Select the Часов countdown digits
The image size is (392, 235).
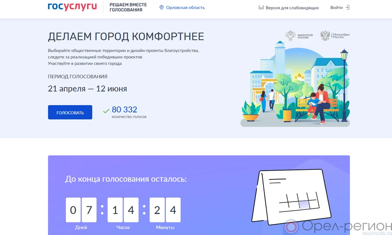123,210
